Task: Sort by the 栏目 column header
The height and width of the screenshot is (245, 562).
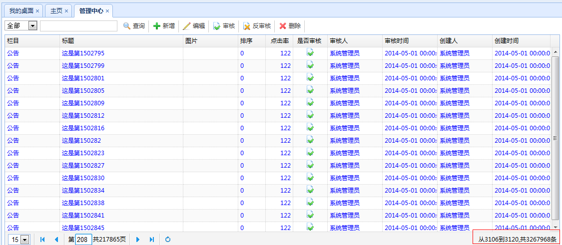Action: pos(32,41)
